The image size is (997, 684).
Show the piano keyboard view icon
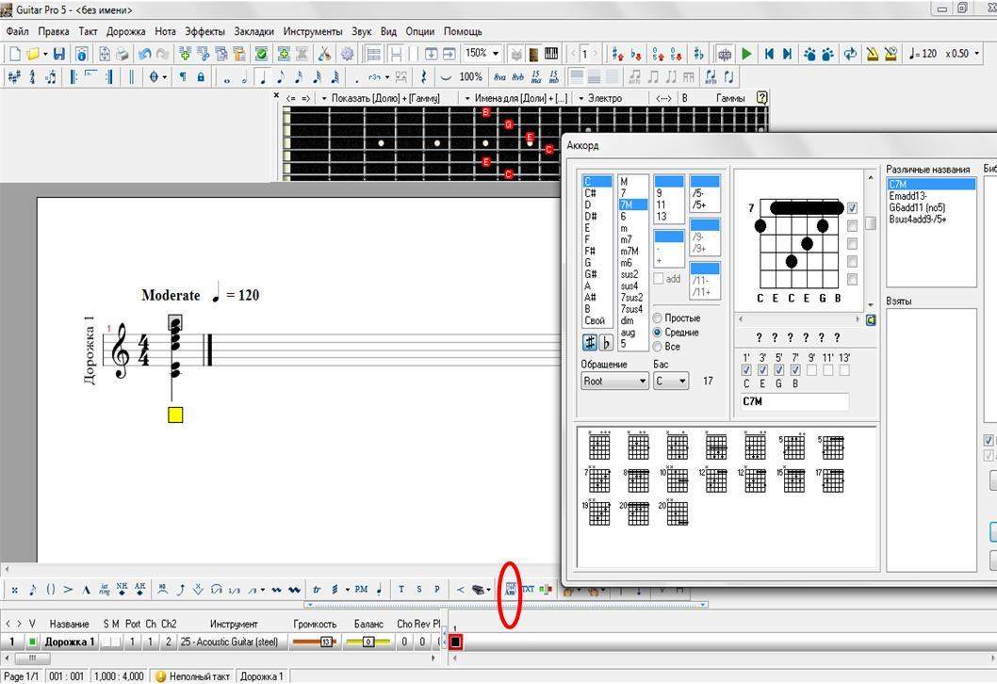(551, 54)
